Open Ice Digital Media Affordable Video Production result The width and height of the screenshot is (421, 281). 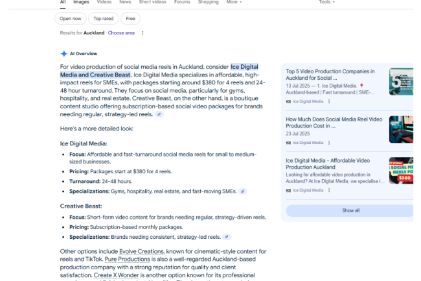click(328, 164)
